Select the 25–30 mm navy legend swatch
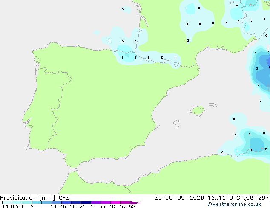Image resolution: width=270 pixels, height=208 pixels. tap(86, 202)
